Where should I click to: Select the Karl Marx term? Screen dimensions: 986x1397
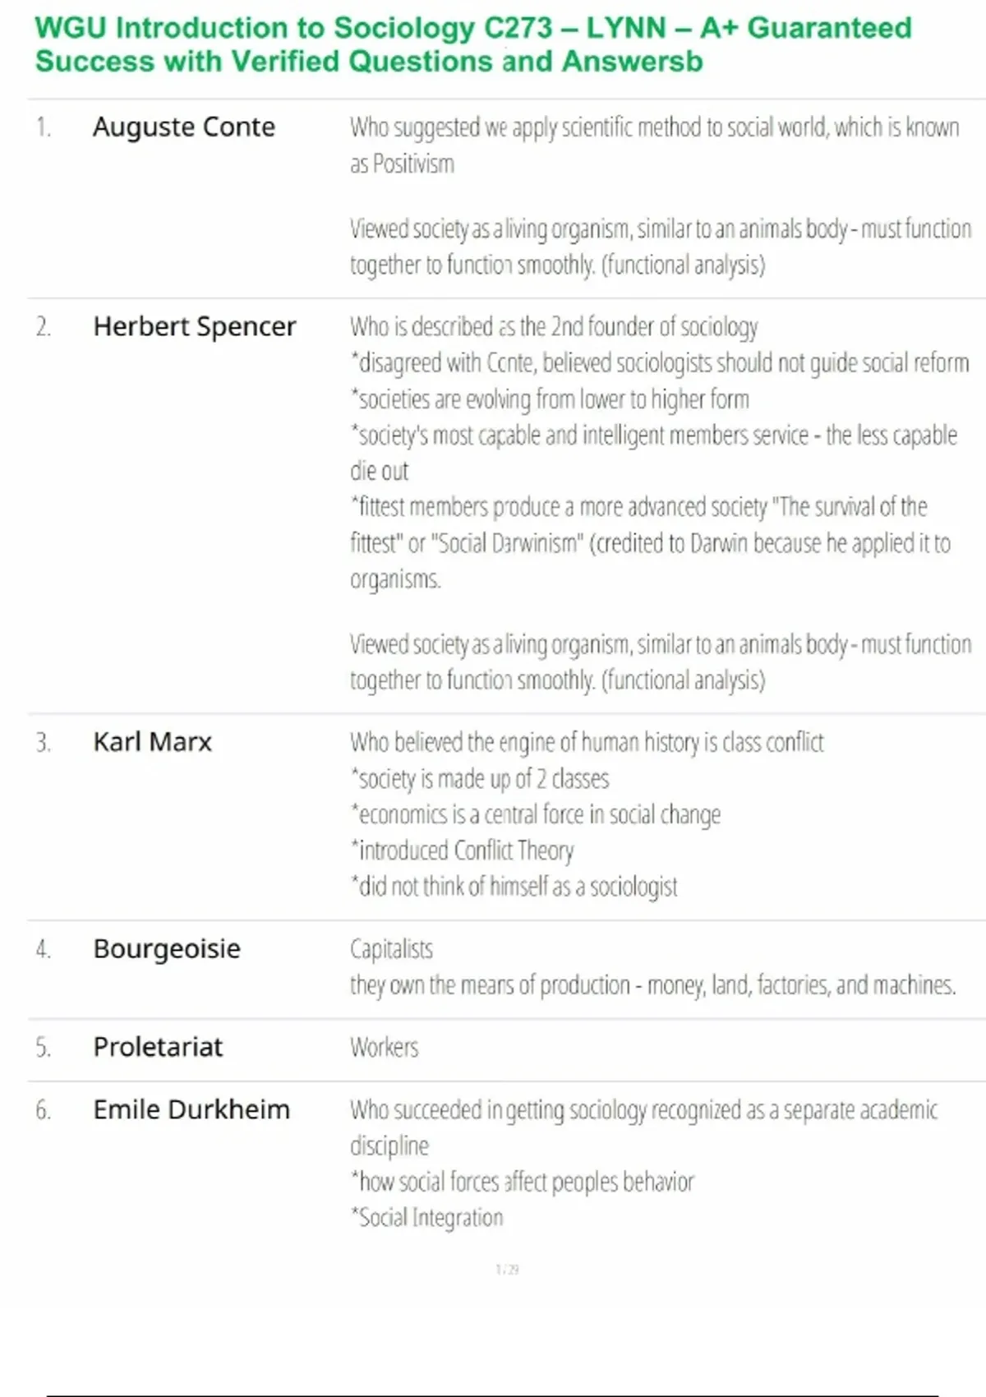152,742
